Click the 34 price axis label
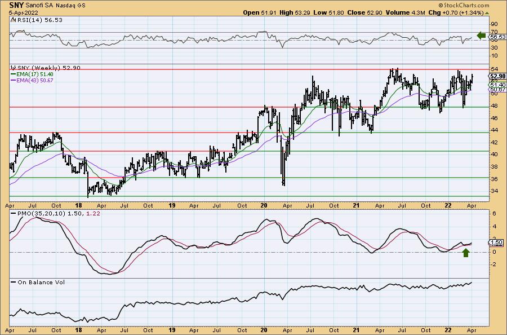This screenshot has width=507, height=335. pos(495,191)
